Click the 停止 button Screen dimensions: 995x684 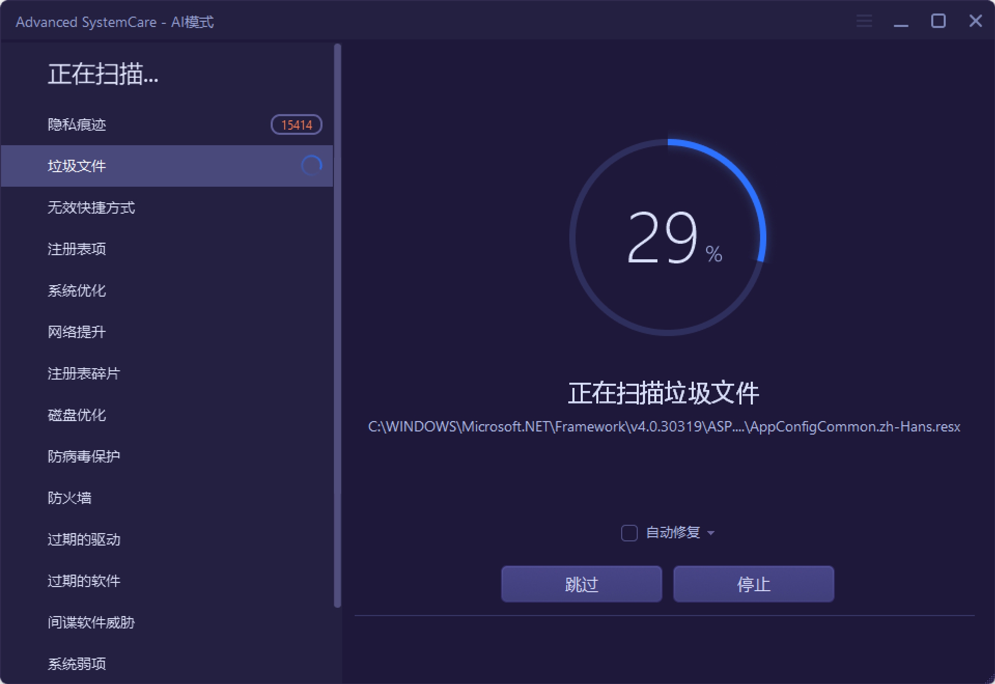(x=753, y=584)
